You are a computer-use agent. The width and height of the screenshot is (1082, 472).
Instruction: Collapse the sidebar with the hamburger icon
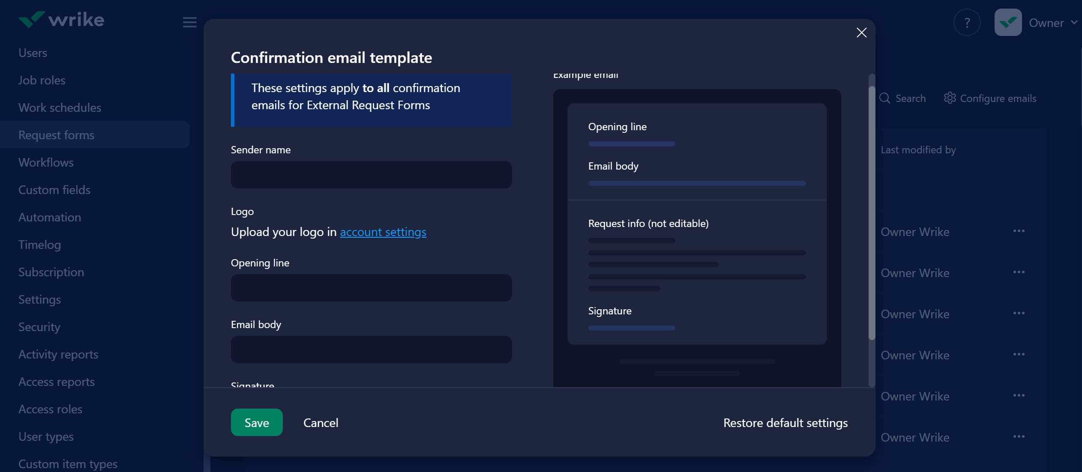(x=189, y=22)
